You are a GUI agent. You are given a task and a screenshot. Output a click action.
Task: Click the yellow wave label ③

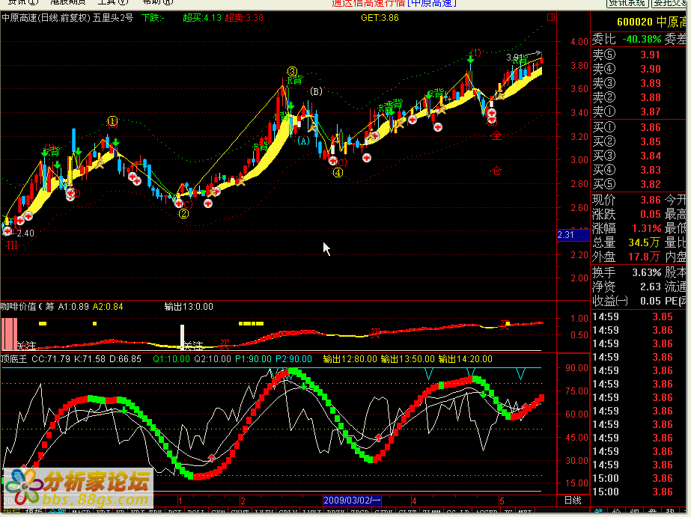pos(292,71)
